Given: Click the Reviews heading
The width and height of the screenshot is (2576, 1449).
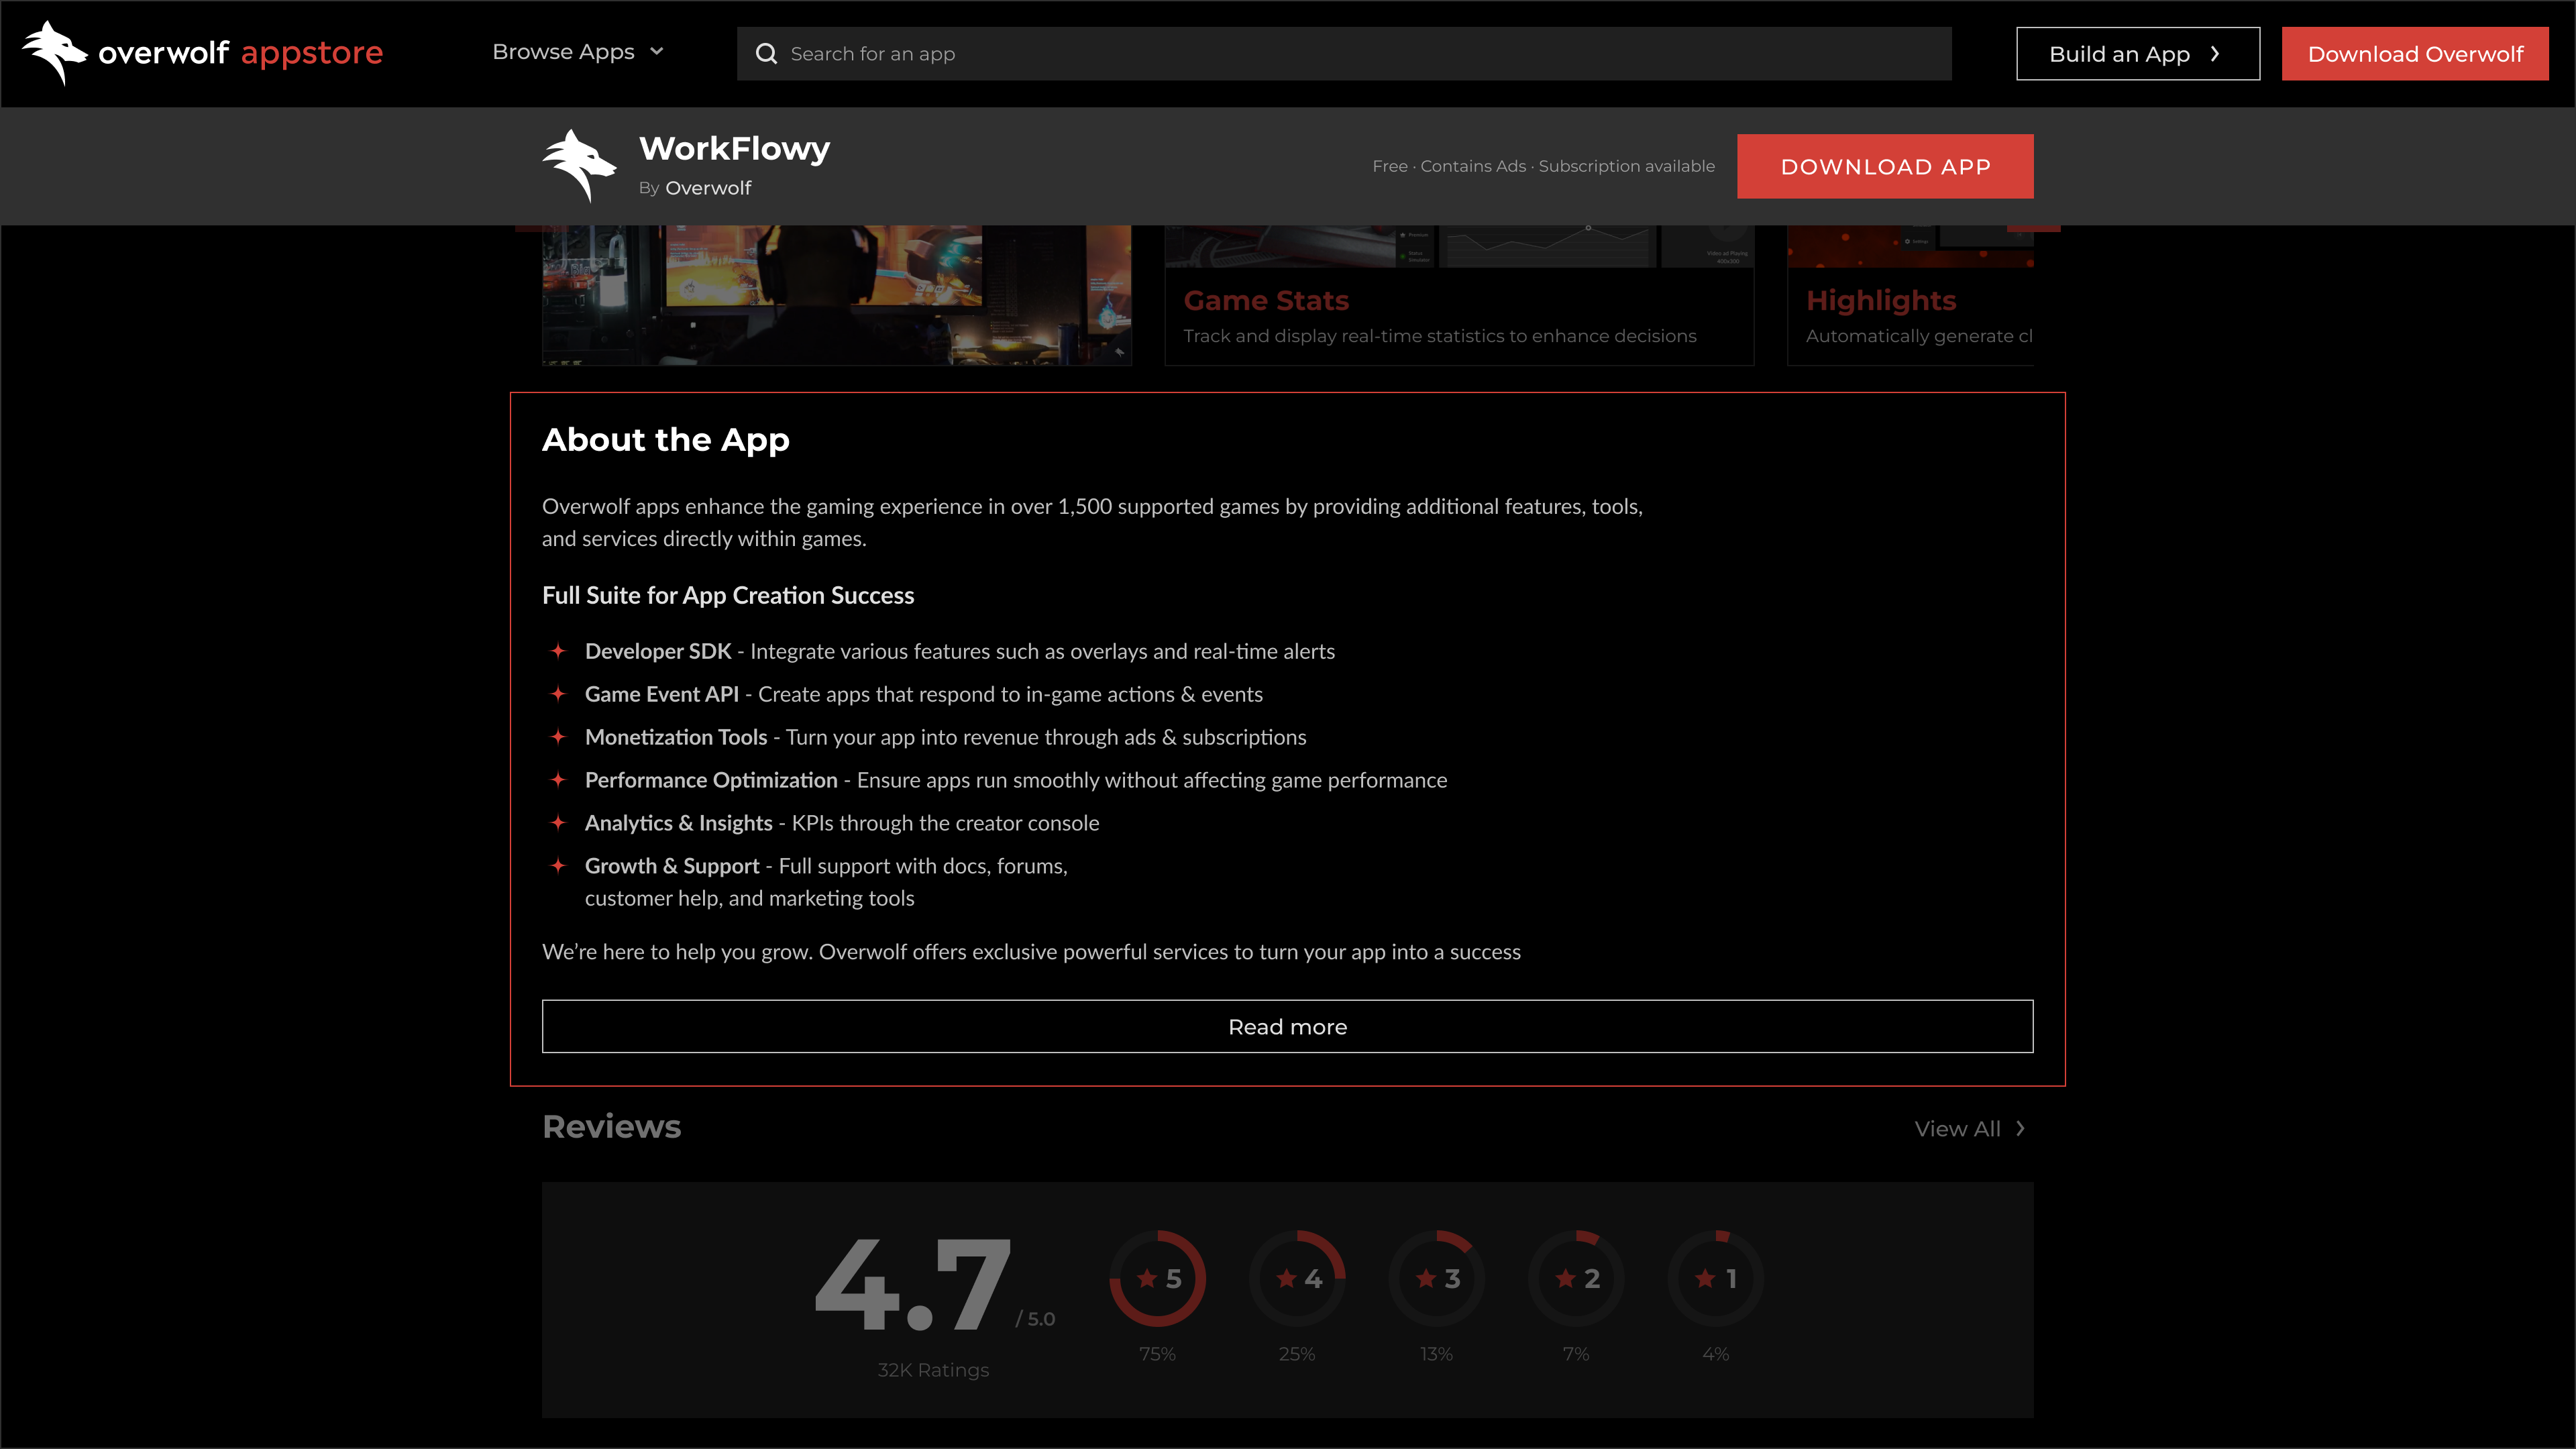Looking at the screenshot, I should [x=612, y=1126].
